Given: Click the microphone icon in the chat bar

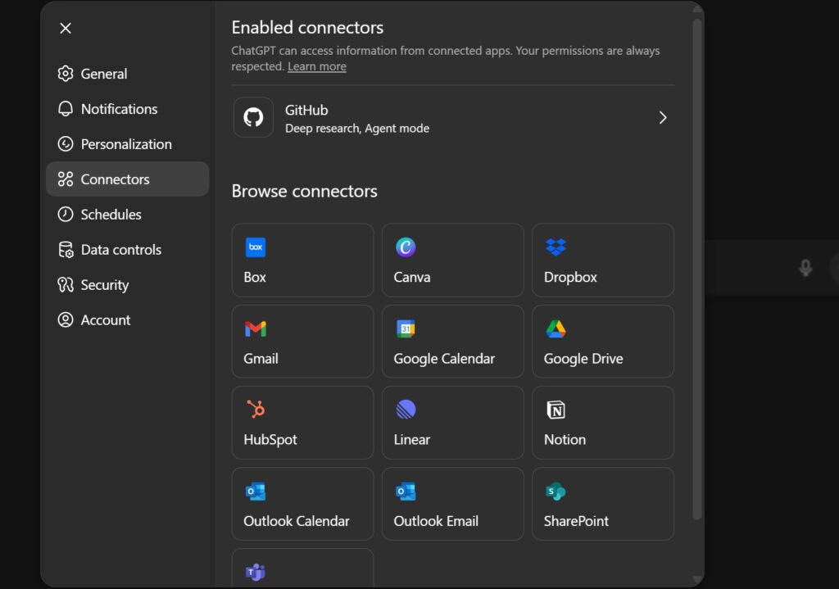Looking at the screenshot, I should (805, 268).
